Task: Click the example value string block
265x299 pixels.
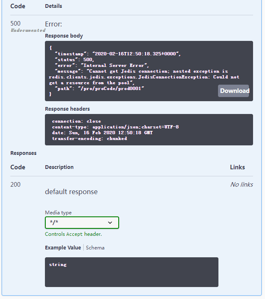Action: [x=131, y=272]
